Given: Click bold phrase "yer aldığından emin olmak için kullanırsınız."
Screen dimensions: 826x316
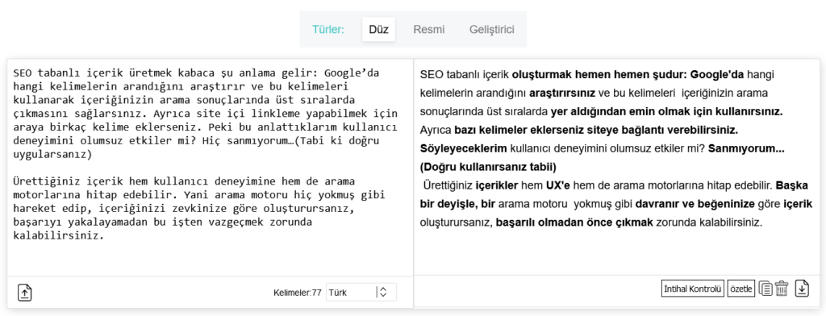Looking at the screenshot, I should (667, 112).
